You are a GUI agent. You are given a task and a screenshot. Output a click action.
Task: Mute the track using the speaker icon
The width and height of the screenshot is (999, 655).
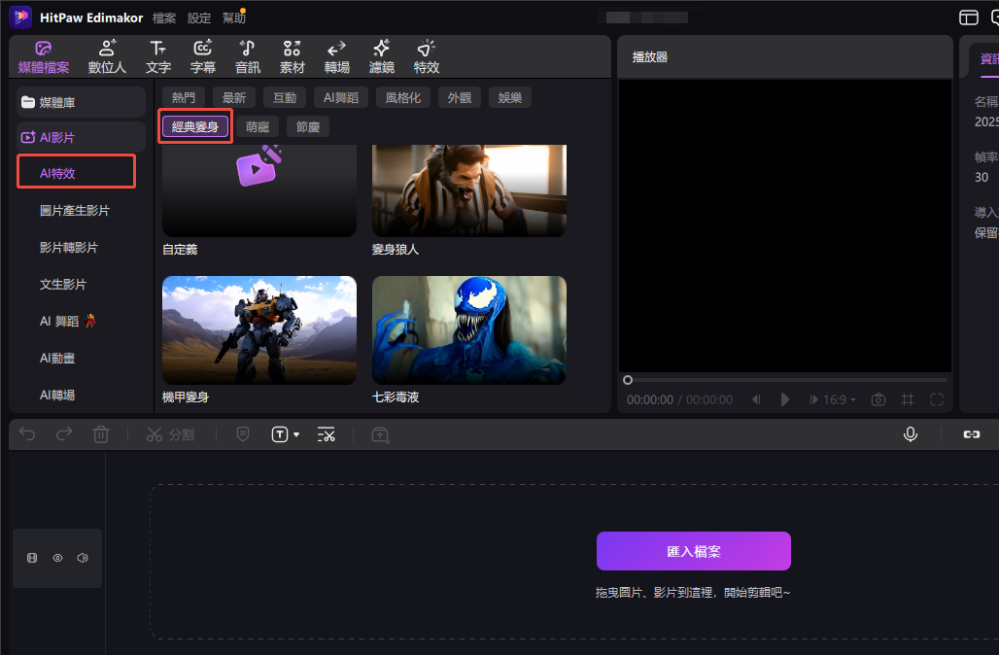point(83,558)
